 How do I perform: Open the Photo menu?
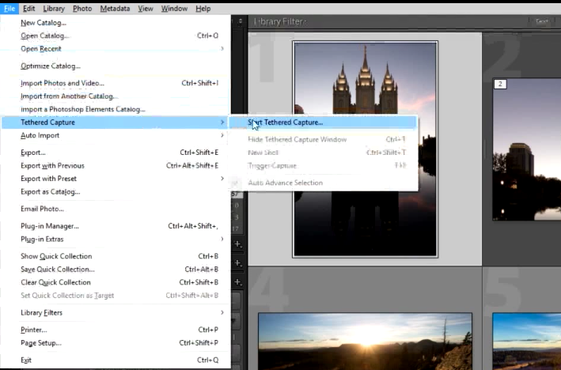82,9
